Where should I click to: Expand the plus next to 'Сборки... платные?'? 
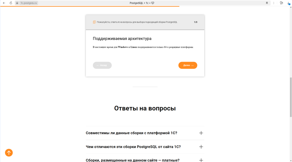201,160
